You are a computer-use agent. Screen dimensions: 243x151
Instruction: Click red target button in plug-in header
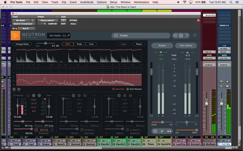198,20
